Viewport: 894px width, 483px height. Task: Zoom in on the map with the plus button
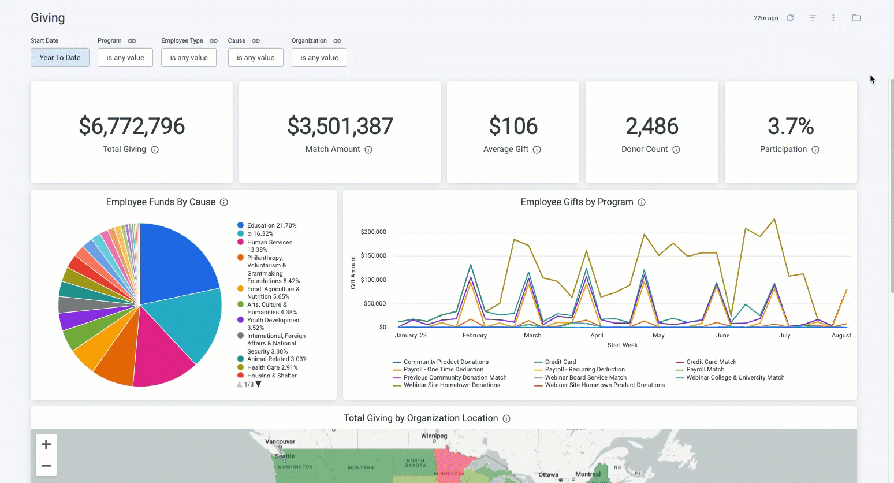(46, 444)
